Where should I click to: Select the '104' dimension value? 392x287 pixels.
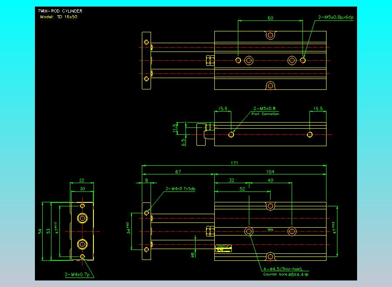point(270,171)
